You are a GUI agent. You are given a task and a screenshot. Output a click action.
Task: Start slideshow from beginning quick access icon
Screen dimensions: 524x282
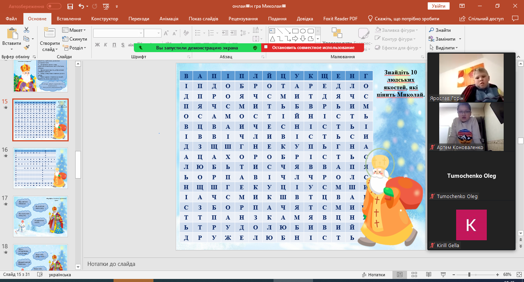106,6
